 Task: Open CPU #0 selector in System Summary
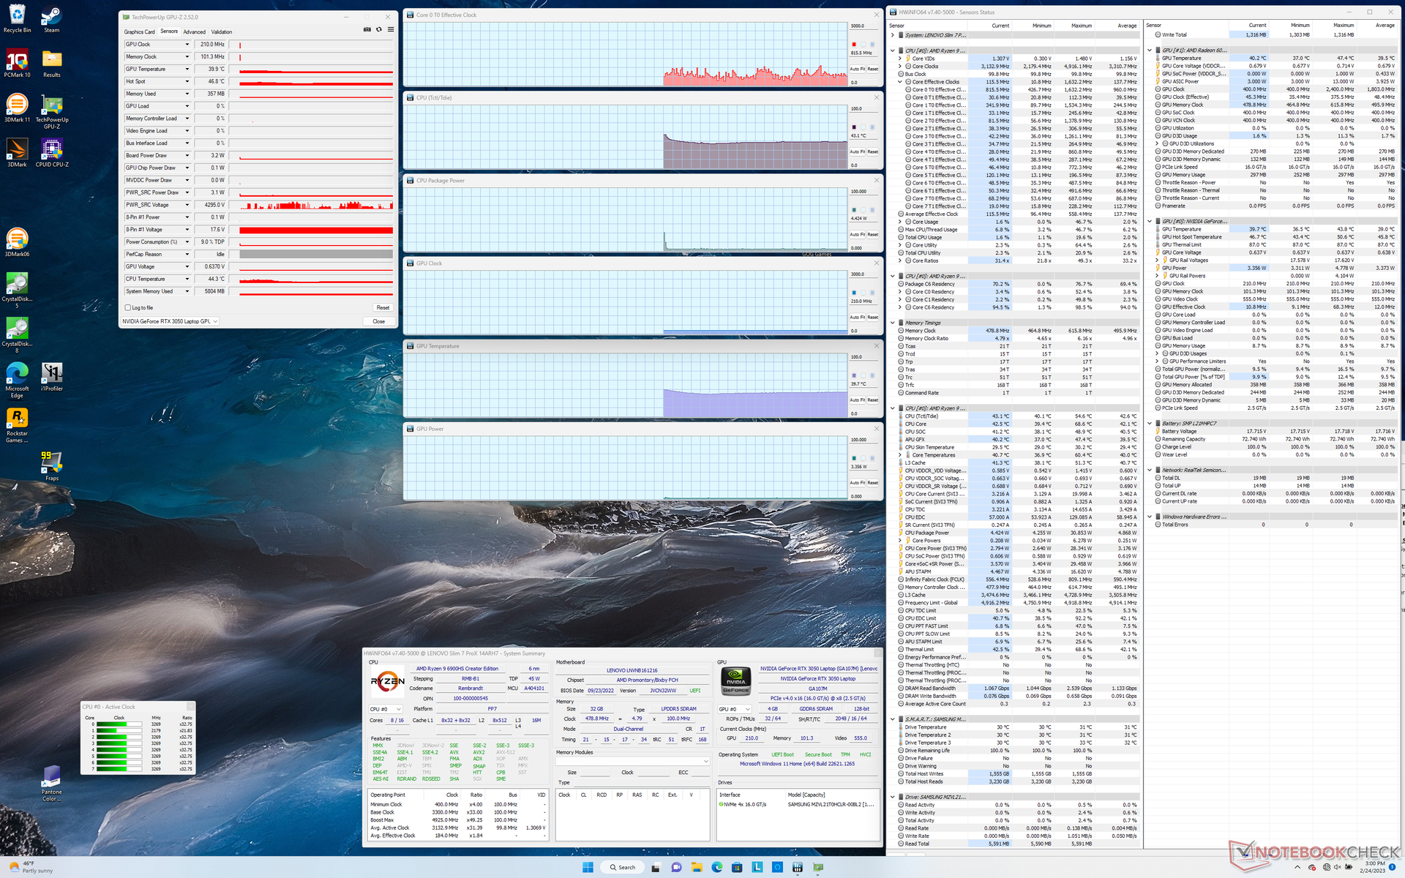[x=386, y=709]
